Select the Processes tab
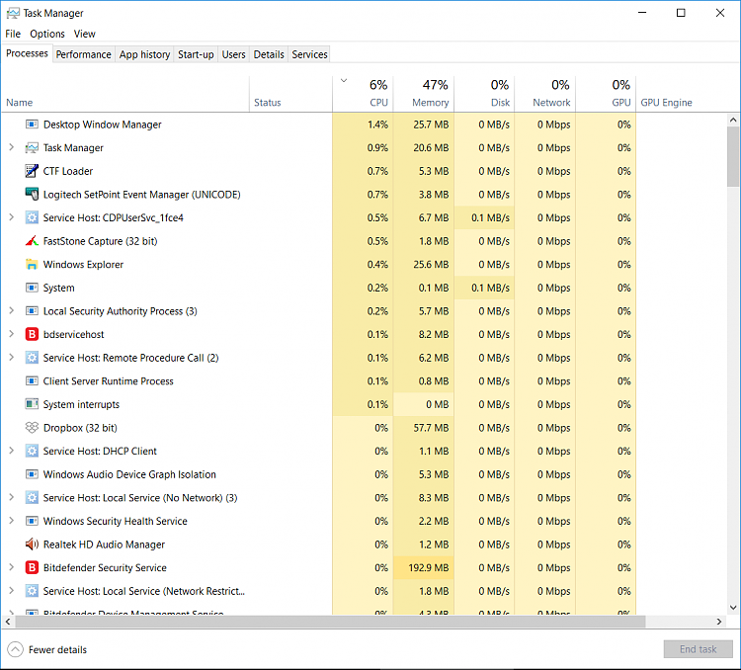Screen dimensions: 741x670 pos(27,53)
